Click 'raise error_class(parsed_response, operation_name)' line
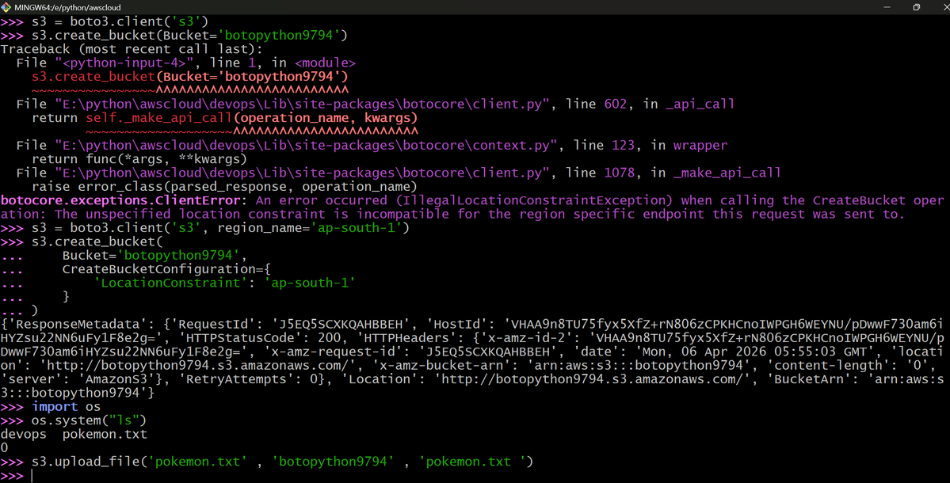The width and height of the screenshot is (950, 483). (224, 186)
